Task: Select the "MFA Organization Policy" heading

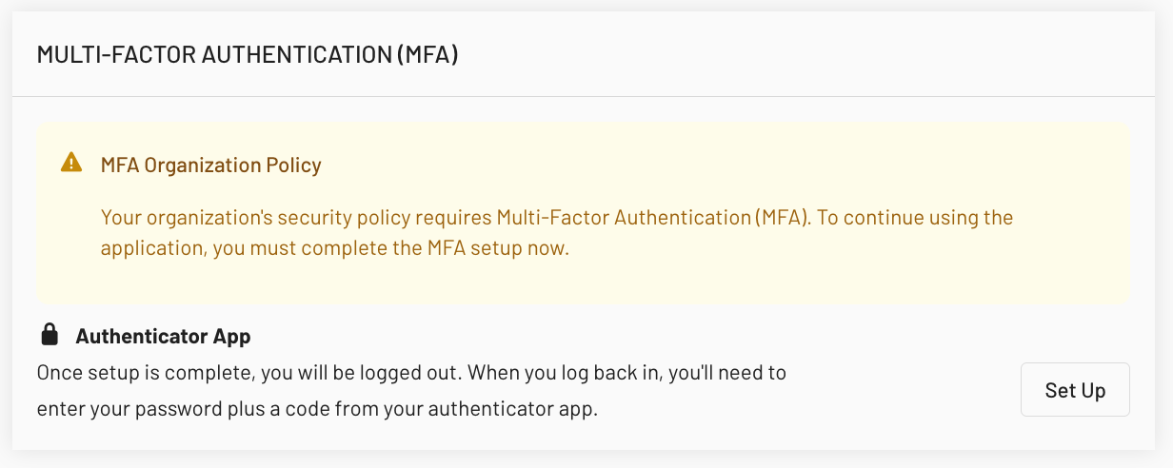Action: [210, 166]
